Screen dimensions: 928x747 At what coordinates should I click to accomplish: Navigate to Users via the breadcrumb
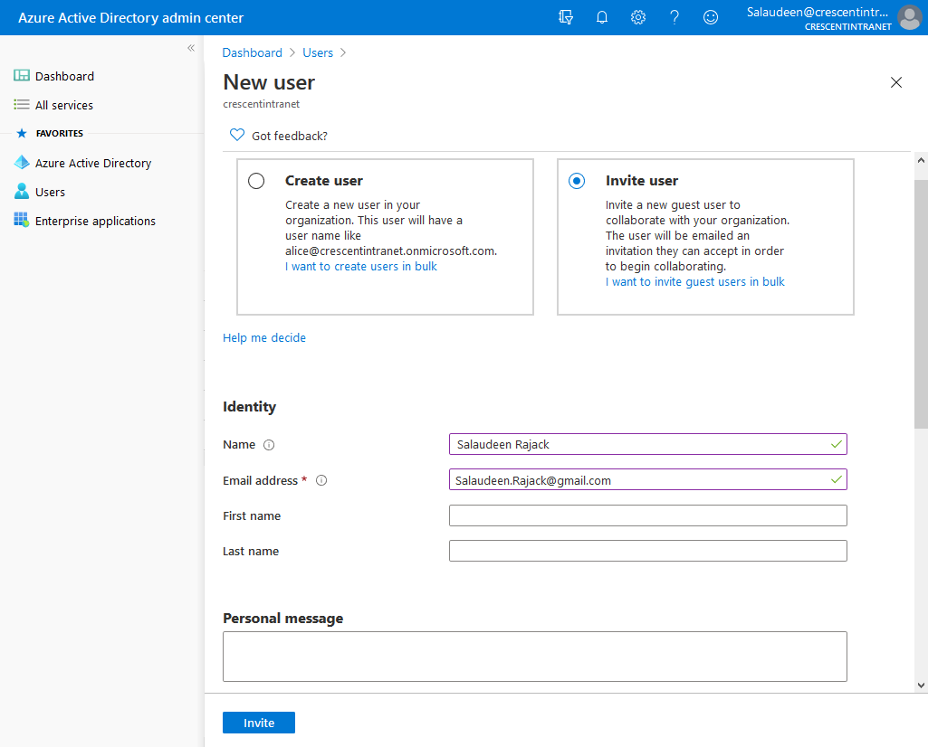[x=318, y=52]
